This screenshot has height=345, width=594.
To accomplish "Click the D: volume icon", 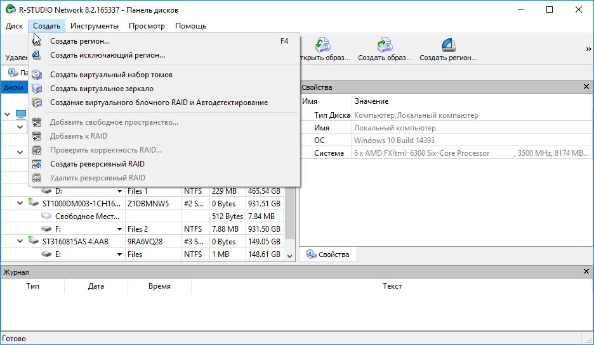I will click(x=46, y=191).
